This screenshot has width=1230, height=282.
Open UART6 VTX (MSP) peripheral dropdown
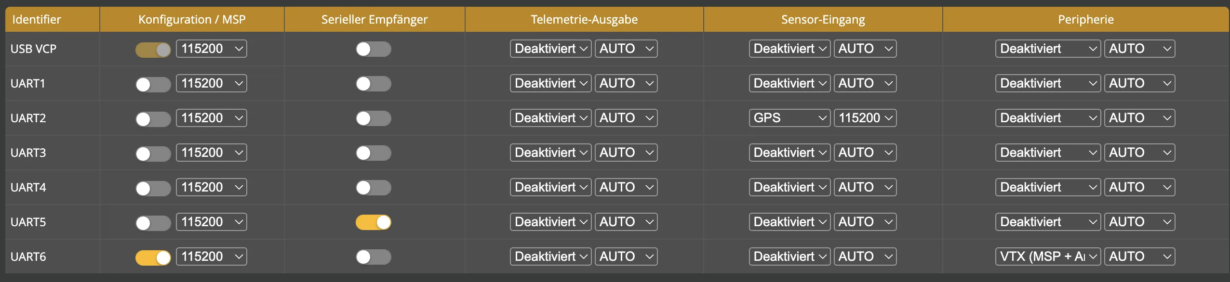1048,256
